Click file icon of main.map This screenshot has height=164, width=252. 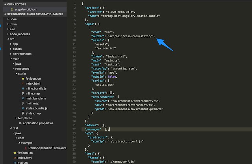pyautogui.click(x=23, y=103)
